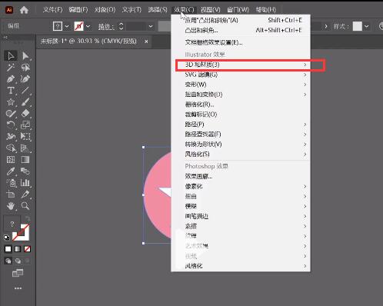
Task: Close the 未标题-1 document tab
Action: [x=146, y=42]
